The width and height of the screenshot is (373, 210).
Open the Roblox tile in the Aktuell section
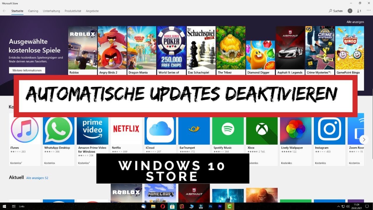click(x=126, y=192)
